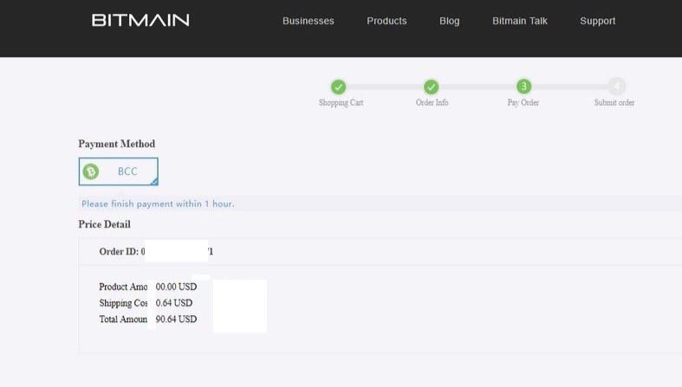This screenshot has height=387, width=682.
Task: Go to the Blog page
Action: click(449, 21)
